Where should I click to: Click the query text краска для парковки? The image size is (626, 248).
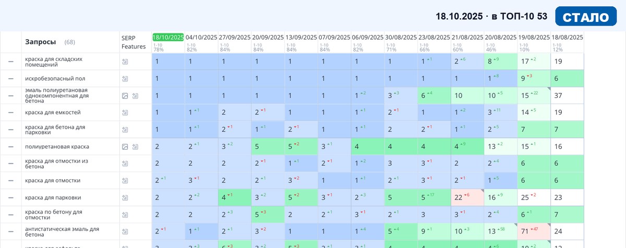[x=53, y=198]
